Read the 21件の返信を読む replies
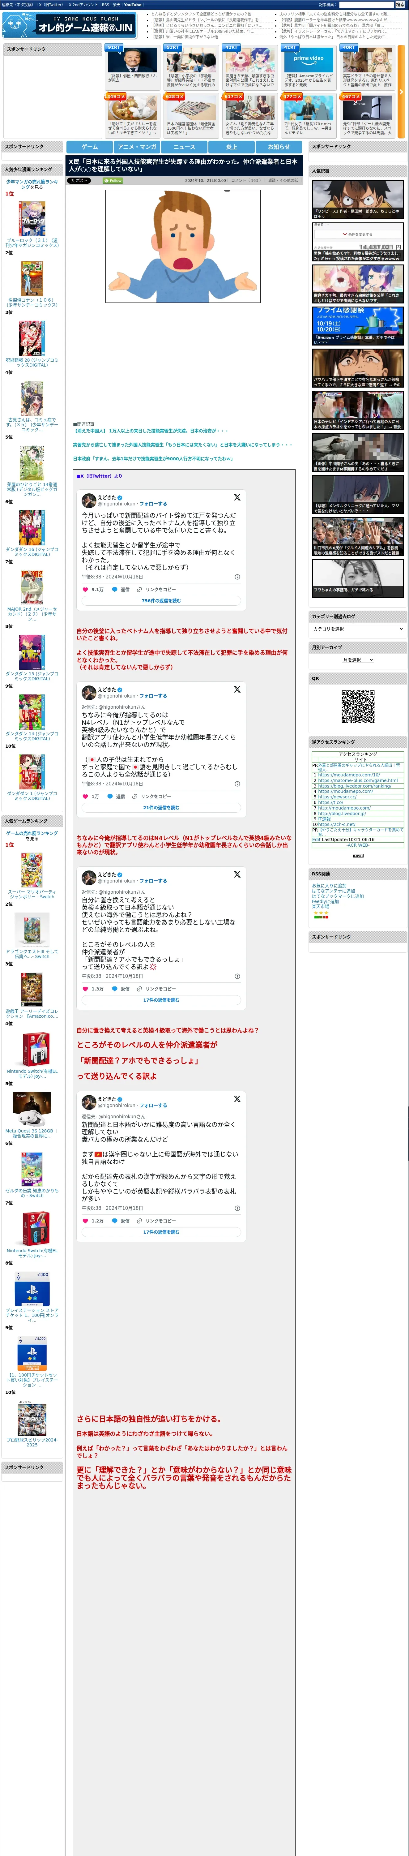Screen dimensions: 409x1856 click(161, 808)
